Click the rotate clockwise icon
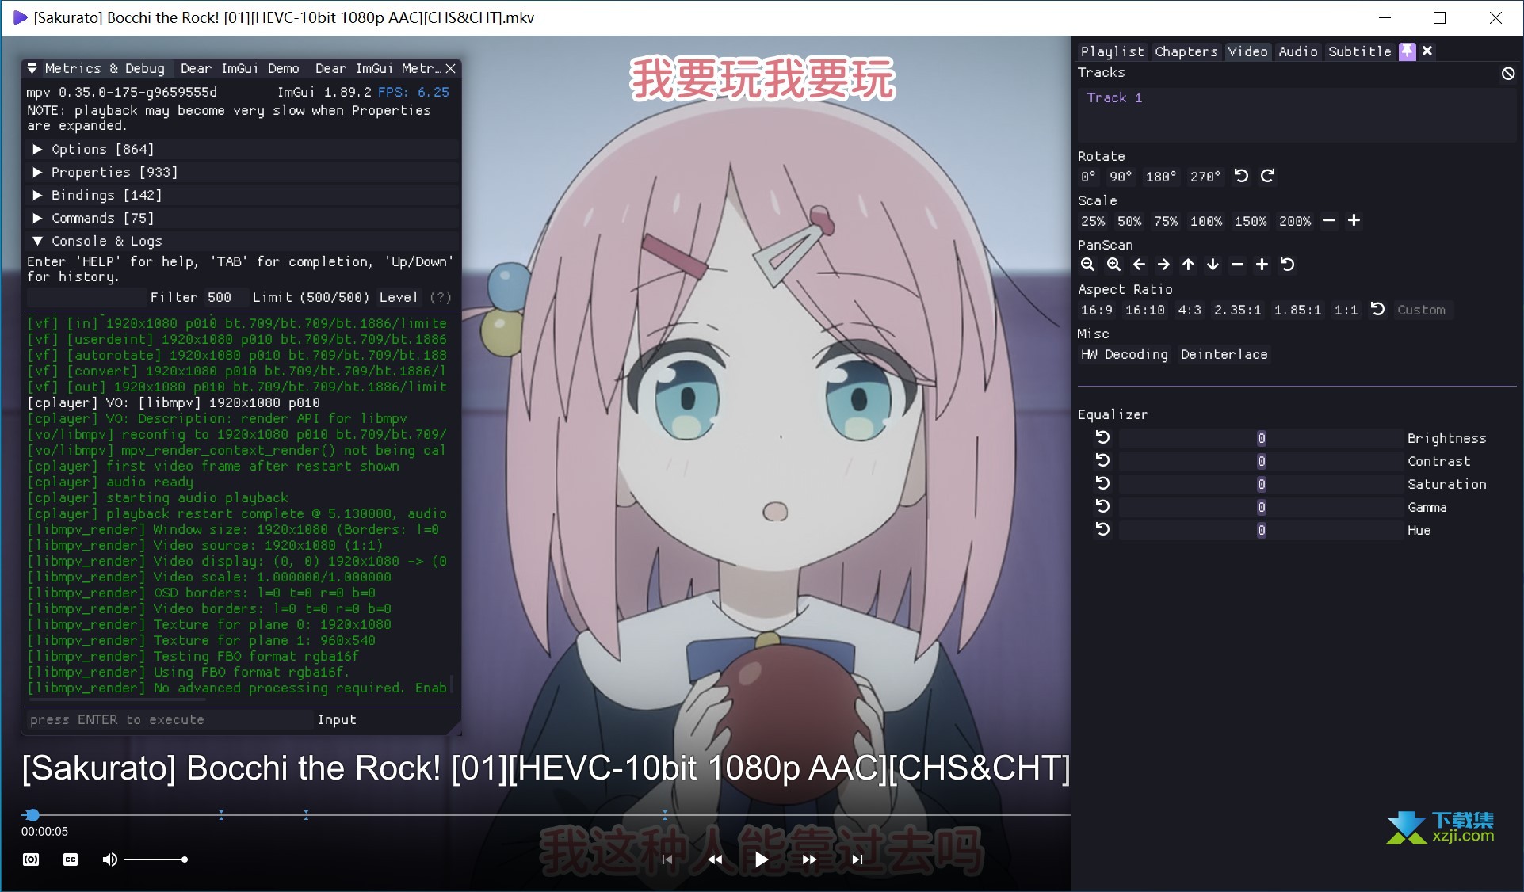The width and height of the screenshot is (1524, 892). coord(1267,176)
